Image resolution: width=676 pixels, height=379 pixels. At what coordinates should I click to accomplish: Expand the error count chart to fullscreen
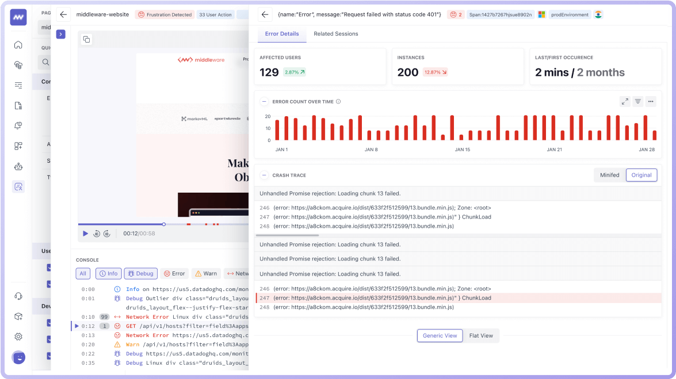click(625, 101)
